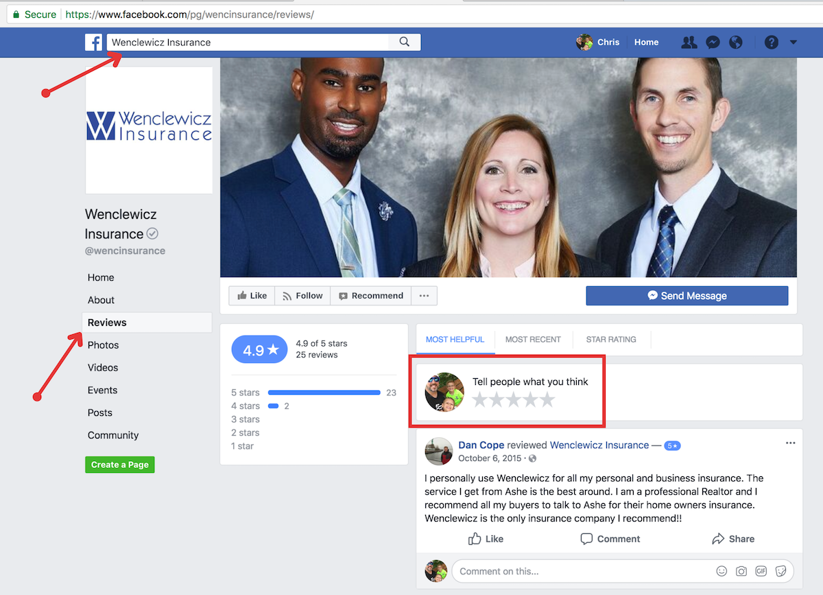
Task: Click the 25 reviews count text
Action: (x=317, y=355)
